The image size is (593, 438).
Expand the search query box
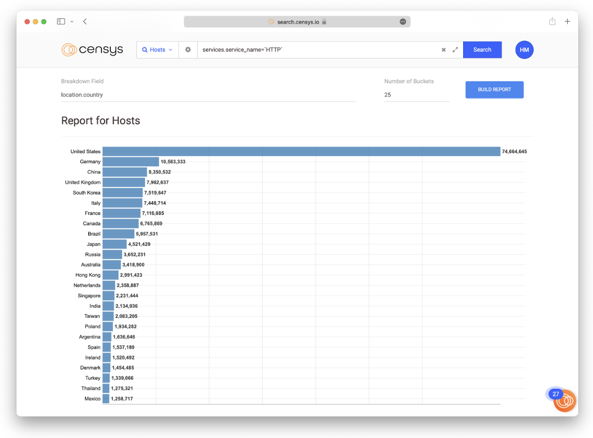tap(455, 50)
